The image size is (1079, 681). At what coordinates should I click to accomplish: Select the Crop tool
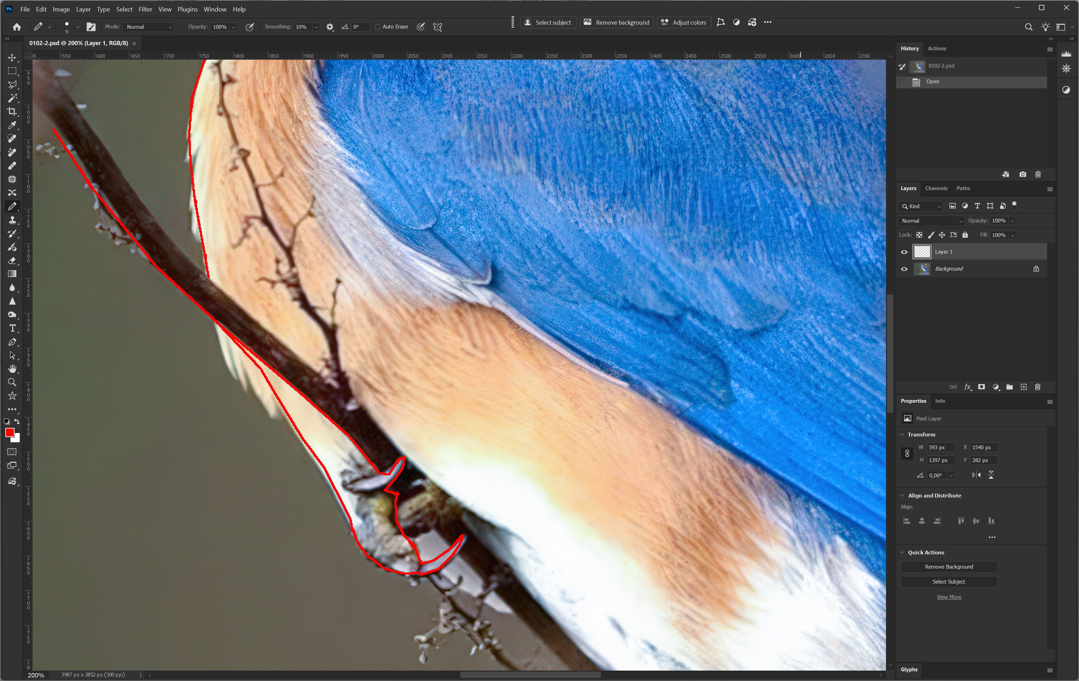(x=12, y=111)
